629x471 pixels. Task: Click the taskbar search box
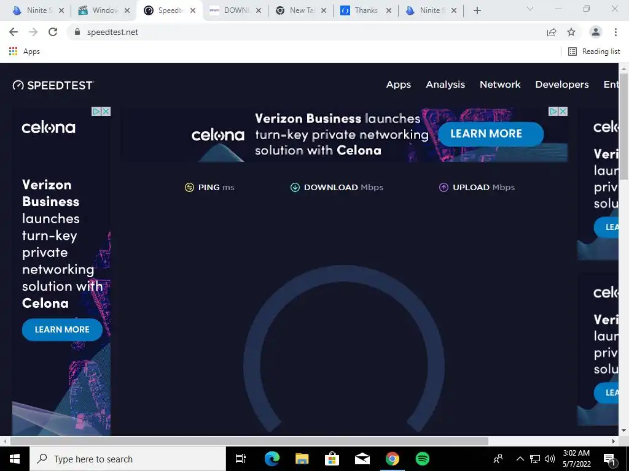pos(128,459)
